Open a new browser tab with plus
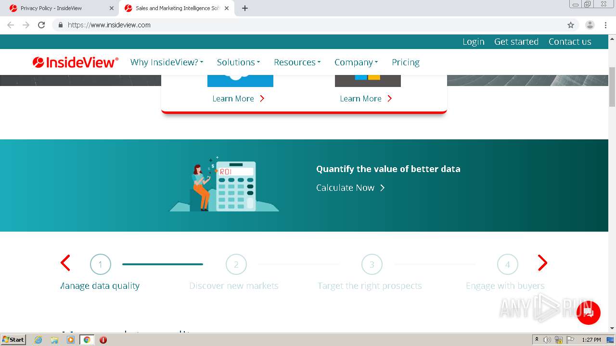Viewport: 616px width, 346px height. click(245, 8)
